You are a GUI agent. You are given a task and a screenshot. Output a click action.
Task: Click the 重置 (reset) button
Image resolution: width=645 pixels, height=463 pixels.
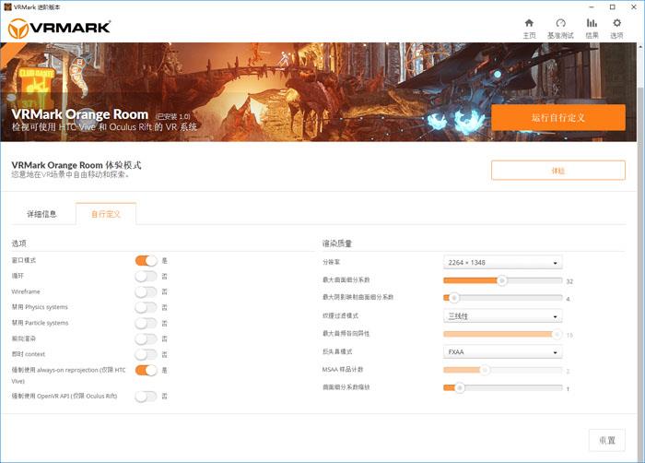click(x=607, y=440)
